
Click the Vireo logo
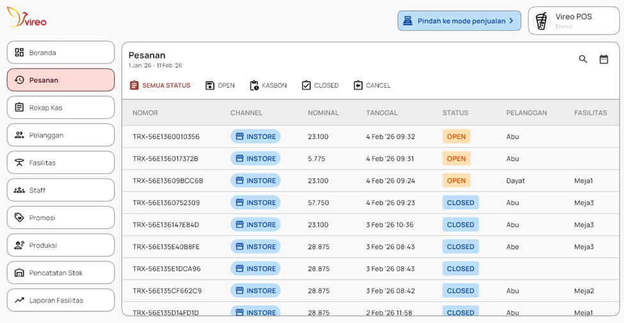(x=27, y=19)
